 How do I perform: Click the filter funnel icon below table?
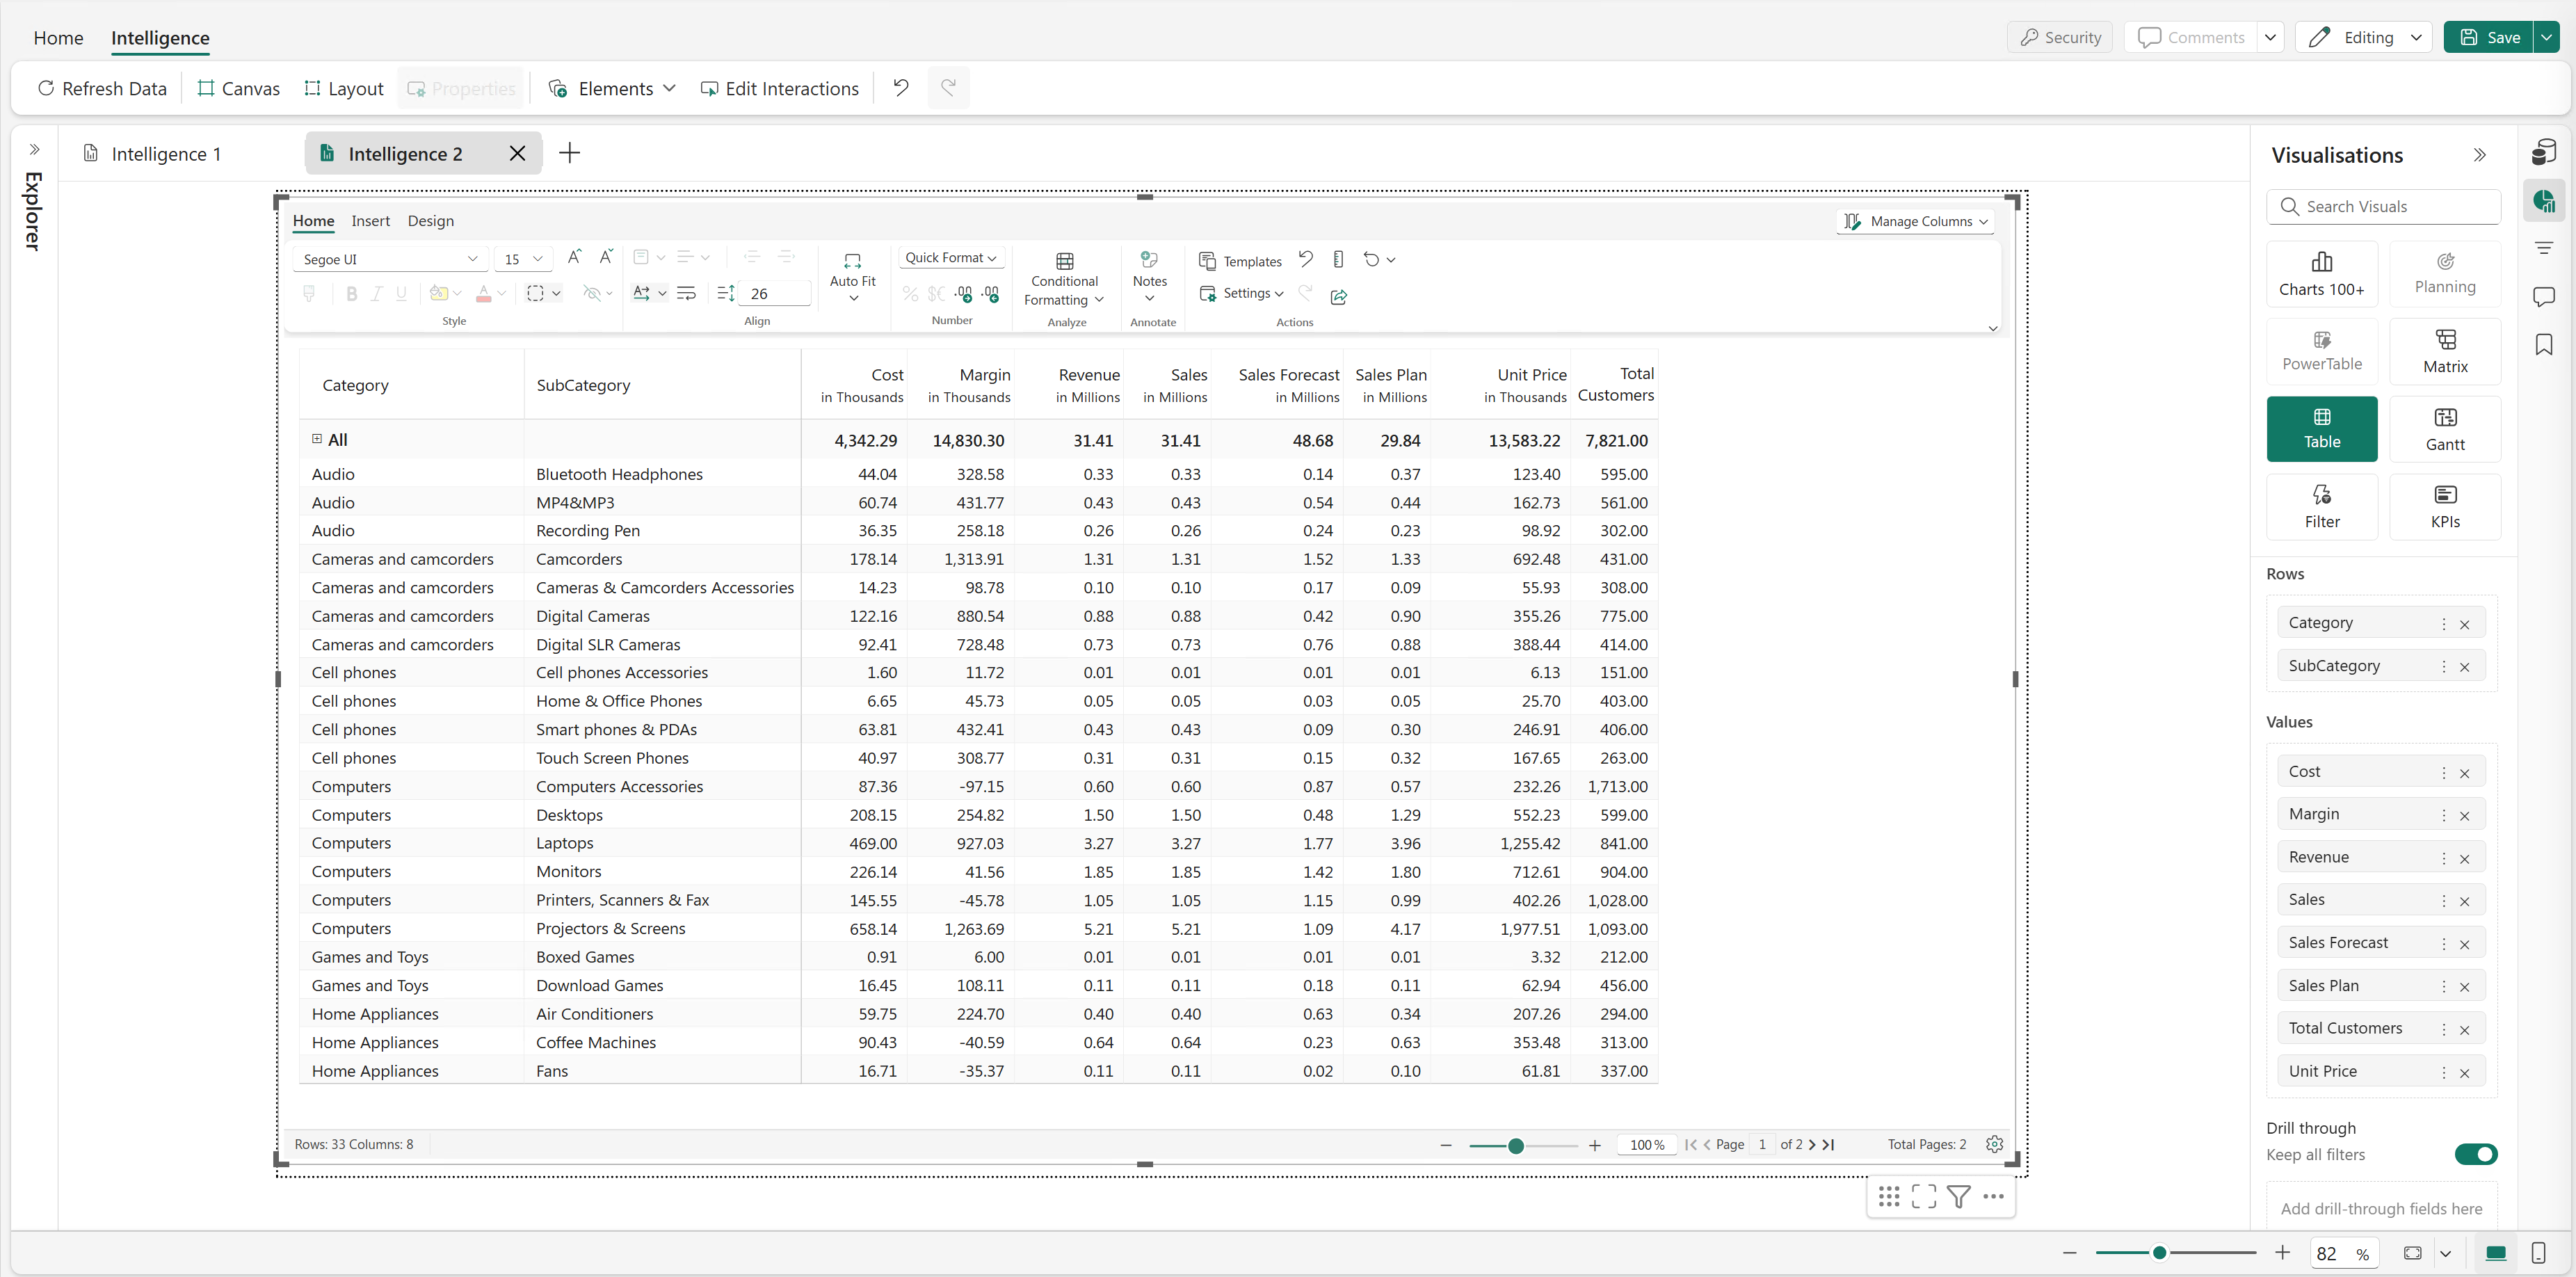[x=1958, y=1196]
